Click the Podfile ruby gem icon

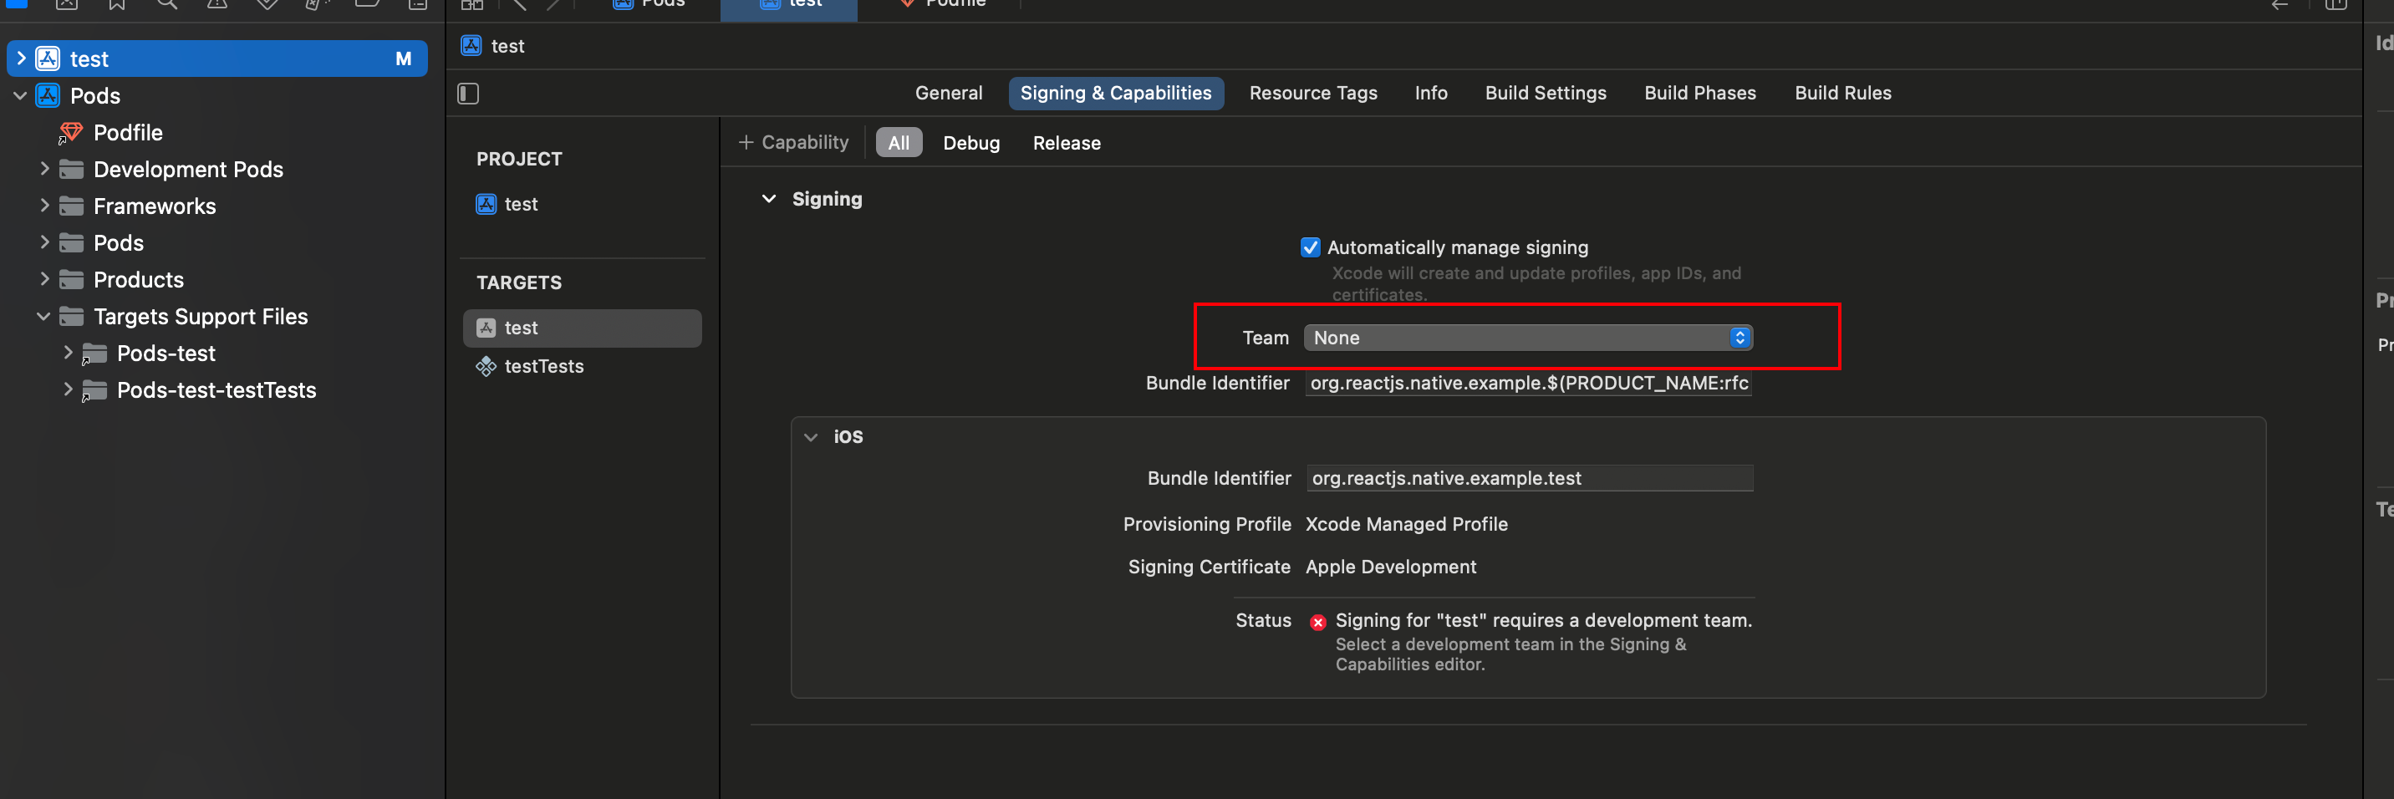pos(70,133)
